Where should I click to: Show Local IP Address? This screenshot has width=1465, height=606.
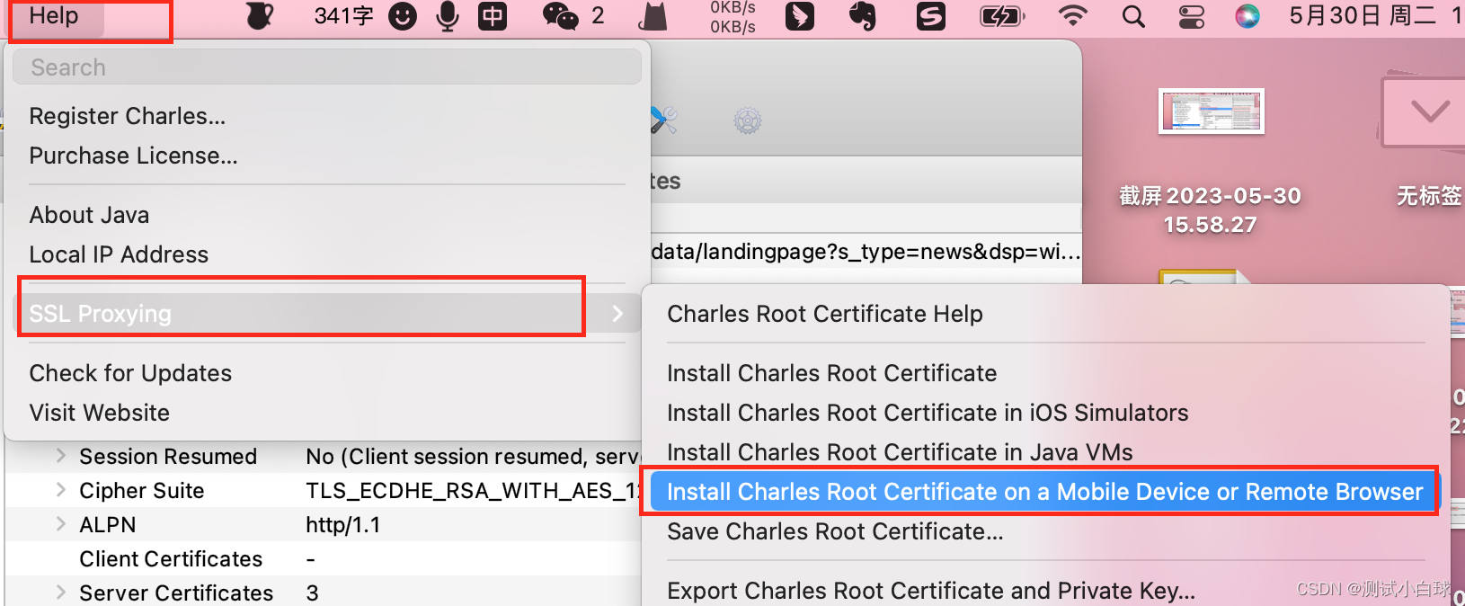click(x=119, y=254)
